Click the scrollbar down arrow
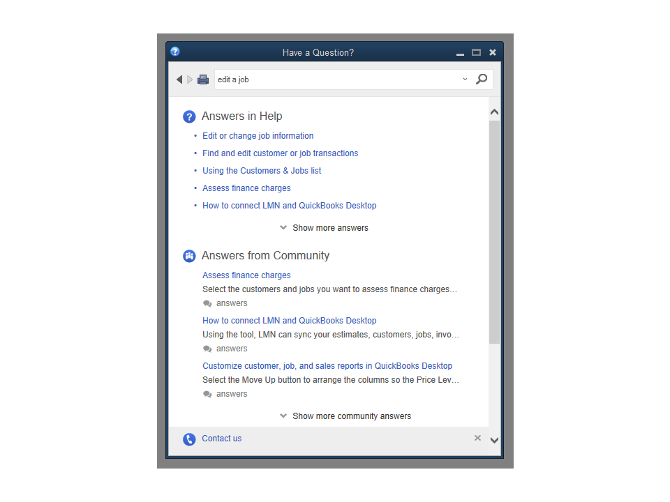The height and width of the screenshot is (502, 670). click(x=494, y=440)
